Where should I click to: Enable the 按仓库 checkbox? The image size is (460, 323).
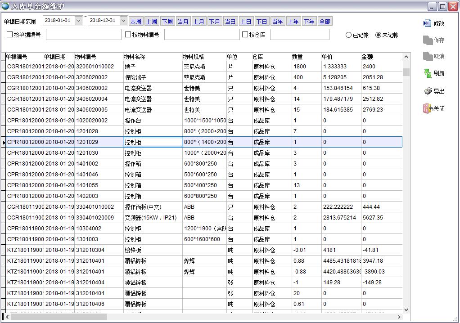pyautogui.click(x=245, y=35)
